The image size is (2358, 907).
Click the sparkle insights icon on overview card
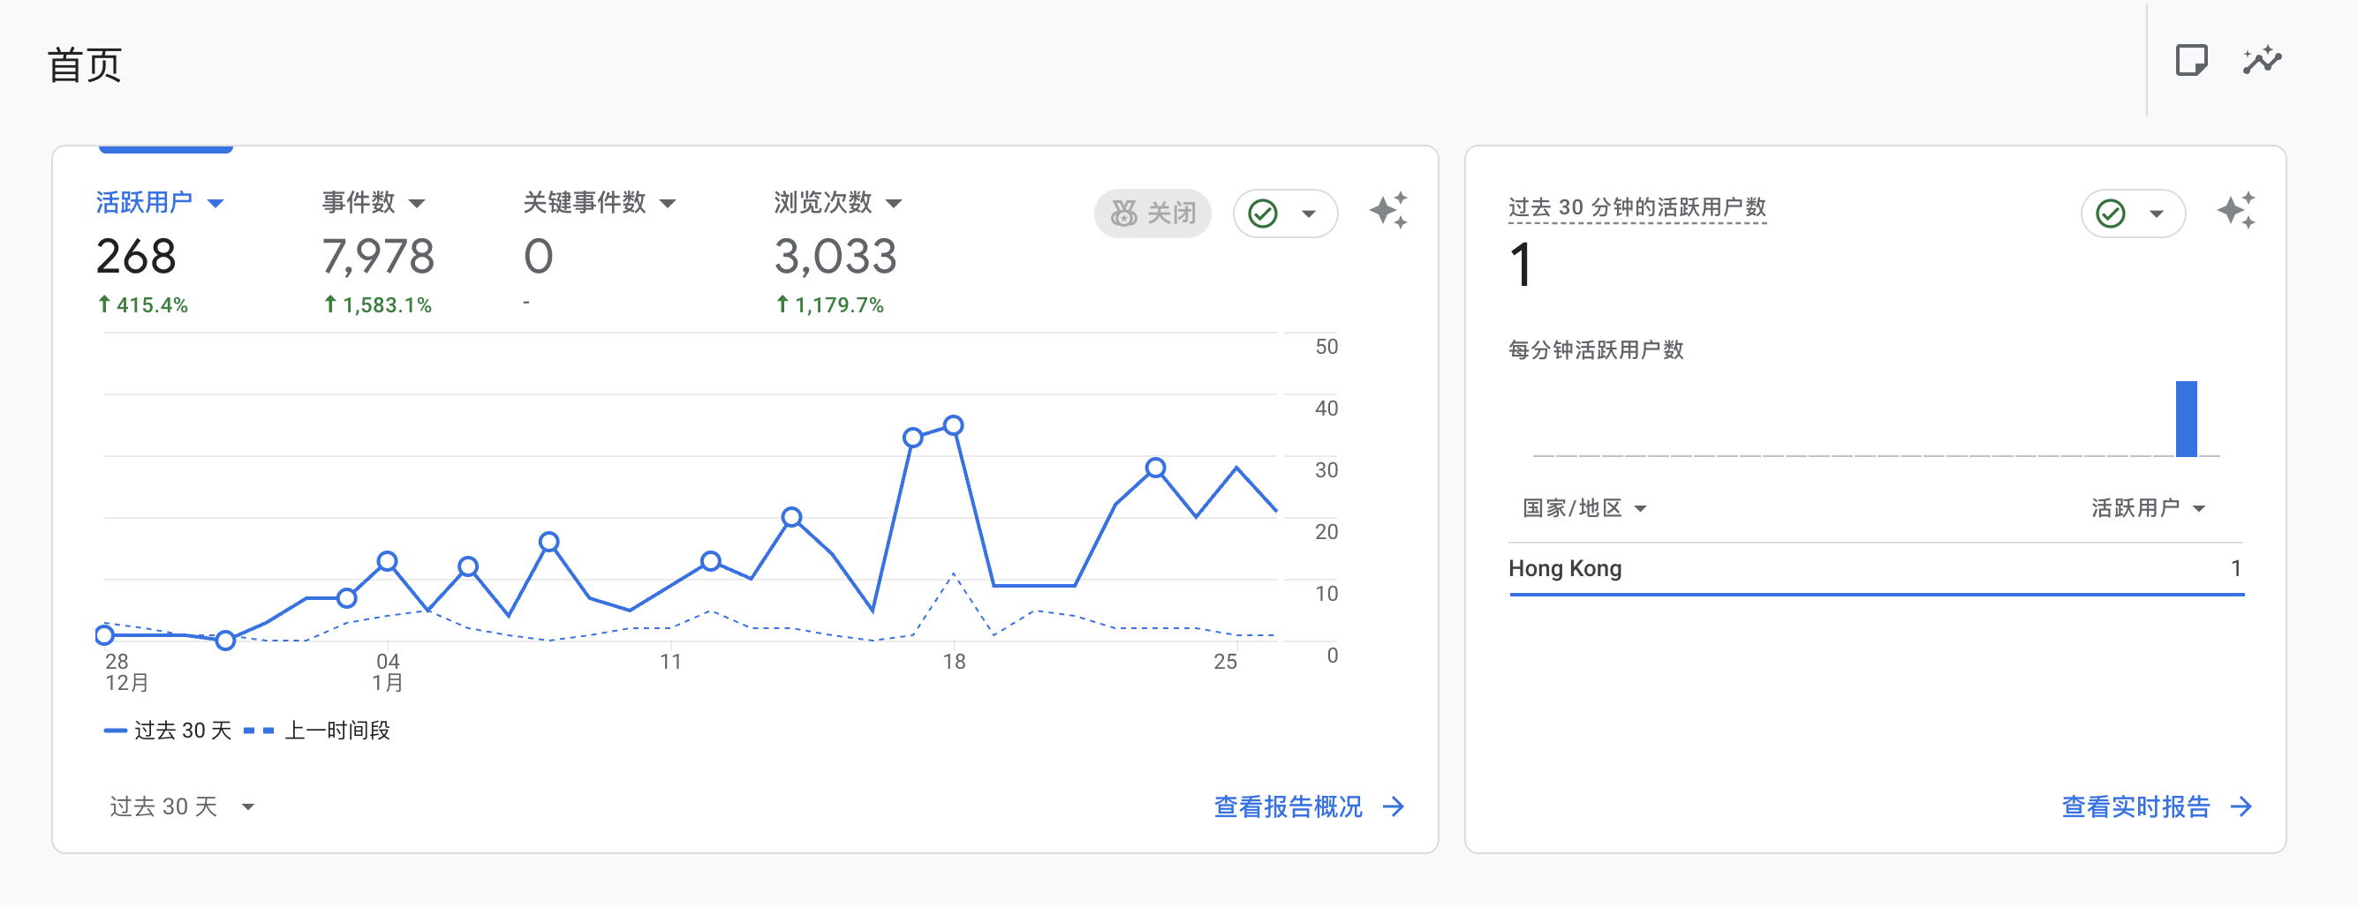click(1387, 211)
